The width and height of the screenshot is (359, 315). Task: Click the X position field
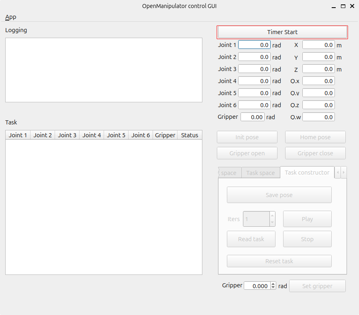(318, 45)
